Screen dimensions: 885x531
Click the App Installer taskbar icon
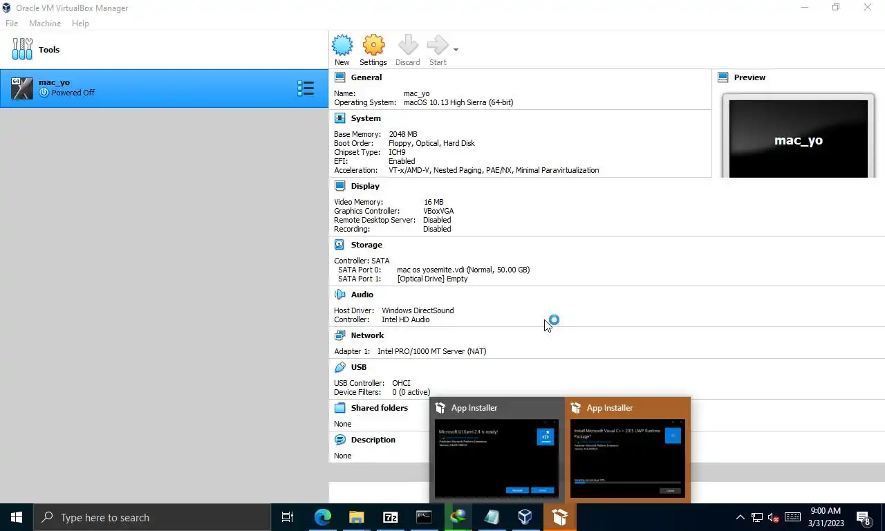(x=559, y=517)
